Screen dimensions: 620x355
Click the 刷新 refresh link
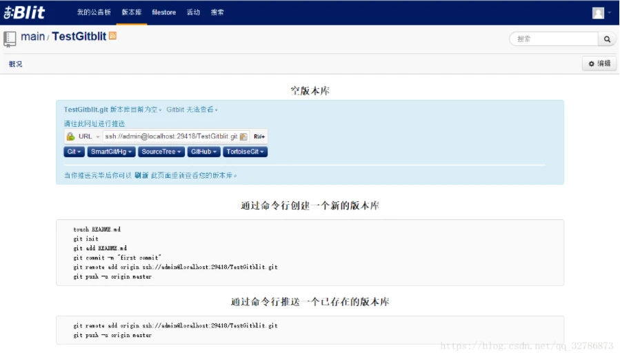(141, 176)
